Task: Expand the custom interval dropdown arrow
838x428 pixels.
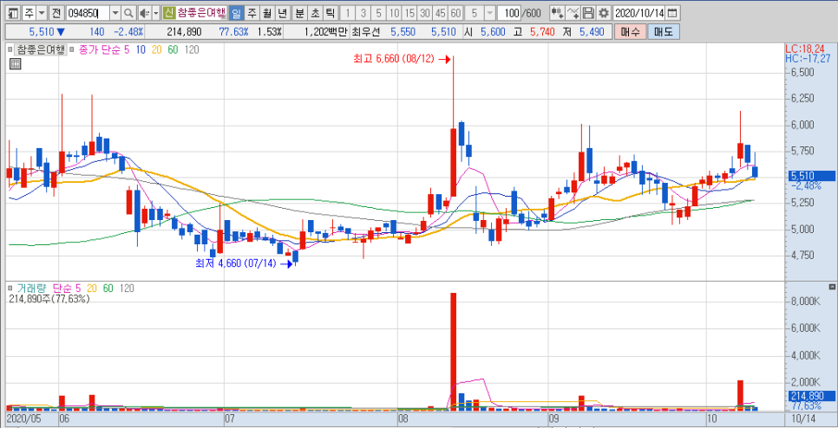Action: pos(489,13)
